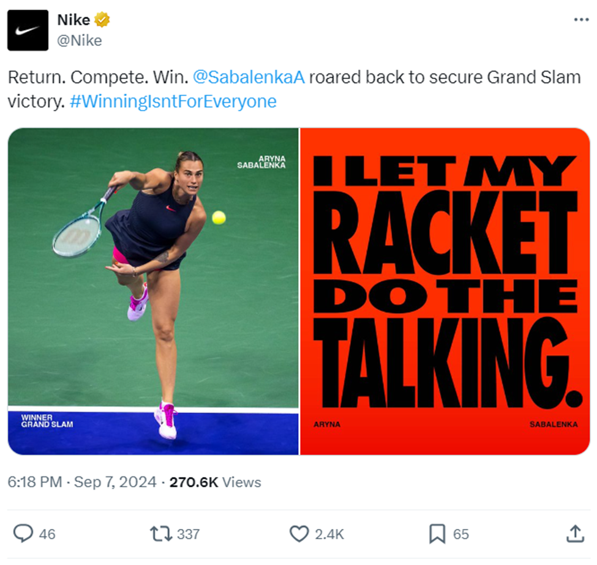Click the Nike swoosh profile avatar
The width and height of the screenshot is (597, 565).
pyautogui.click(x=28, y=31)
